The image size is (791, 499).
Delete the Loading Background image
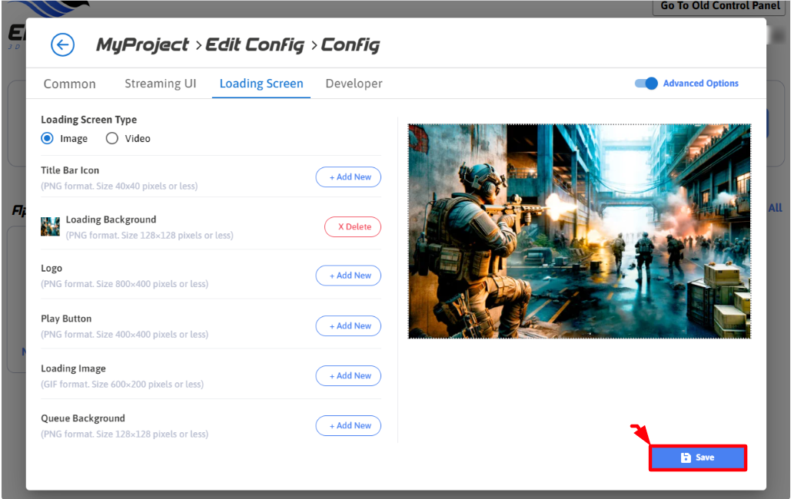point(353,227)
